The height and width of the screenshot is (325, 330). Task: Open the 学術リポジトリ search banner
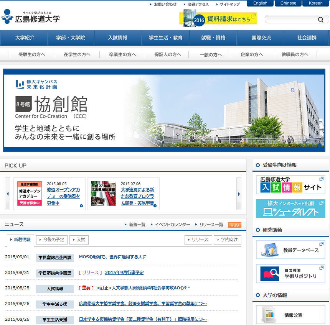pyautogui.click(x=290, y=274)
